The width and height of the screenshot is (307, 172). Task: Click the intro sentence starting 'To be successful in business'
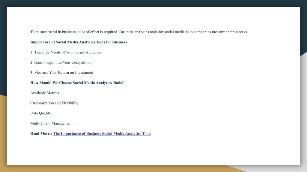[x=139, y=32]
